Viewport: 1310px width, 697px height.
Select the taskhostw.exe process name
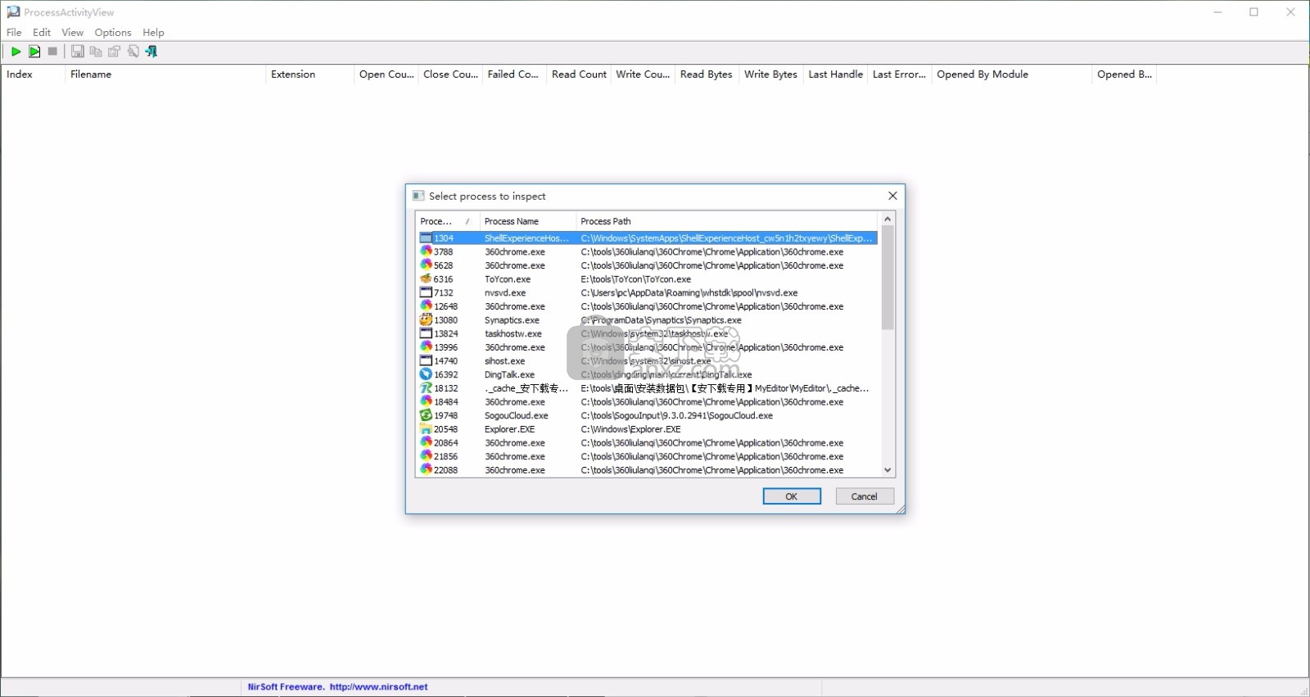[513, 333]
